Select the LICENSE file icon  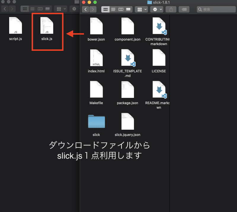click(159, 58)
